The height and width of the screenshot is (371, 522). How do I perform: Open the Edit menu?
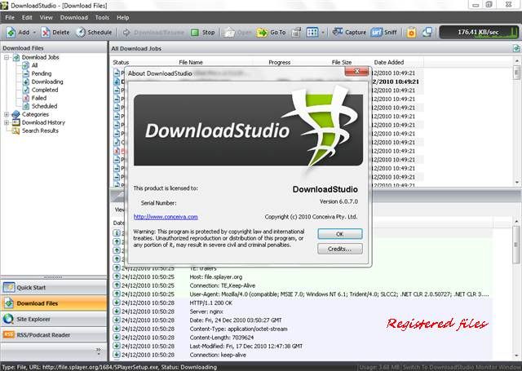(x=27, y=18)
